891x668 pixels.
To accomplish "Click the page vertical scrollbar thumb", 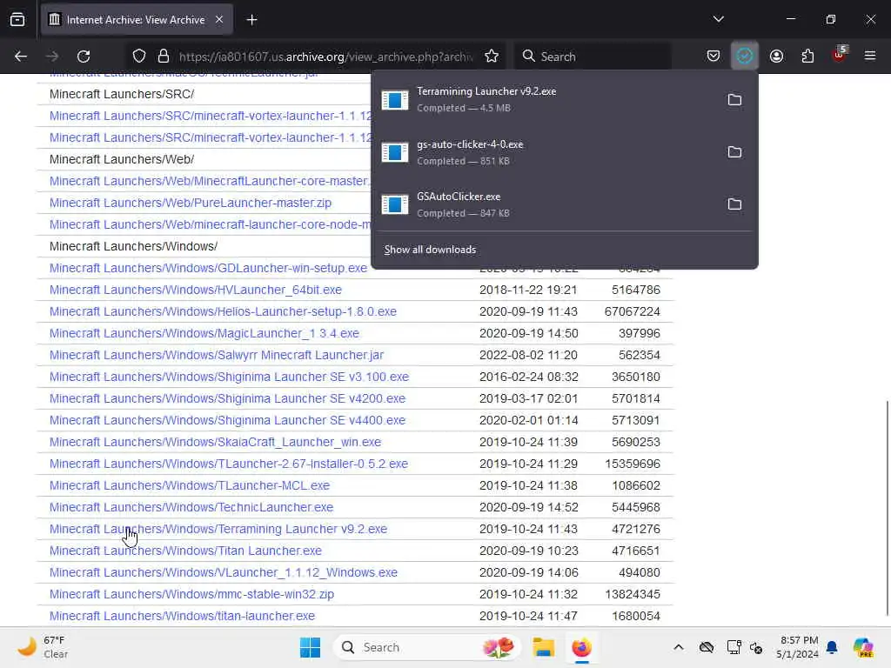I will tap(887, 508).
